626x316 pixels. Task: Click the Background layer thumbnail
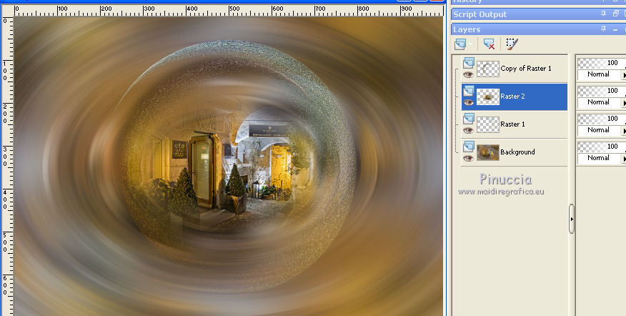pos(488,152)
